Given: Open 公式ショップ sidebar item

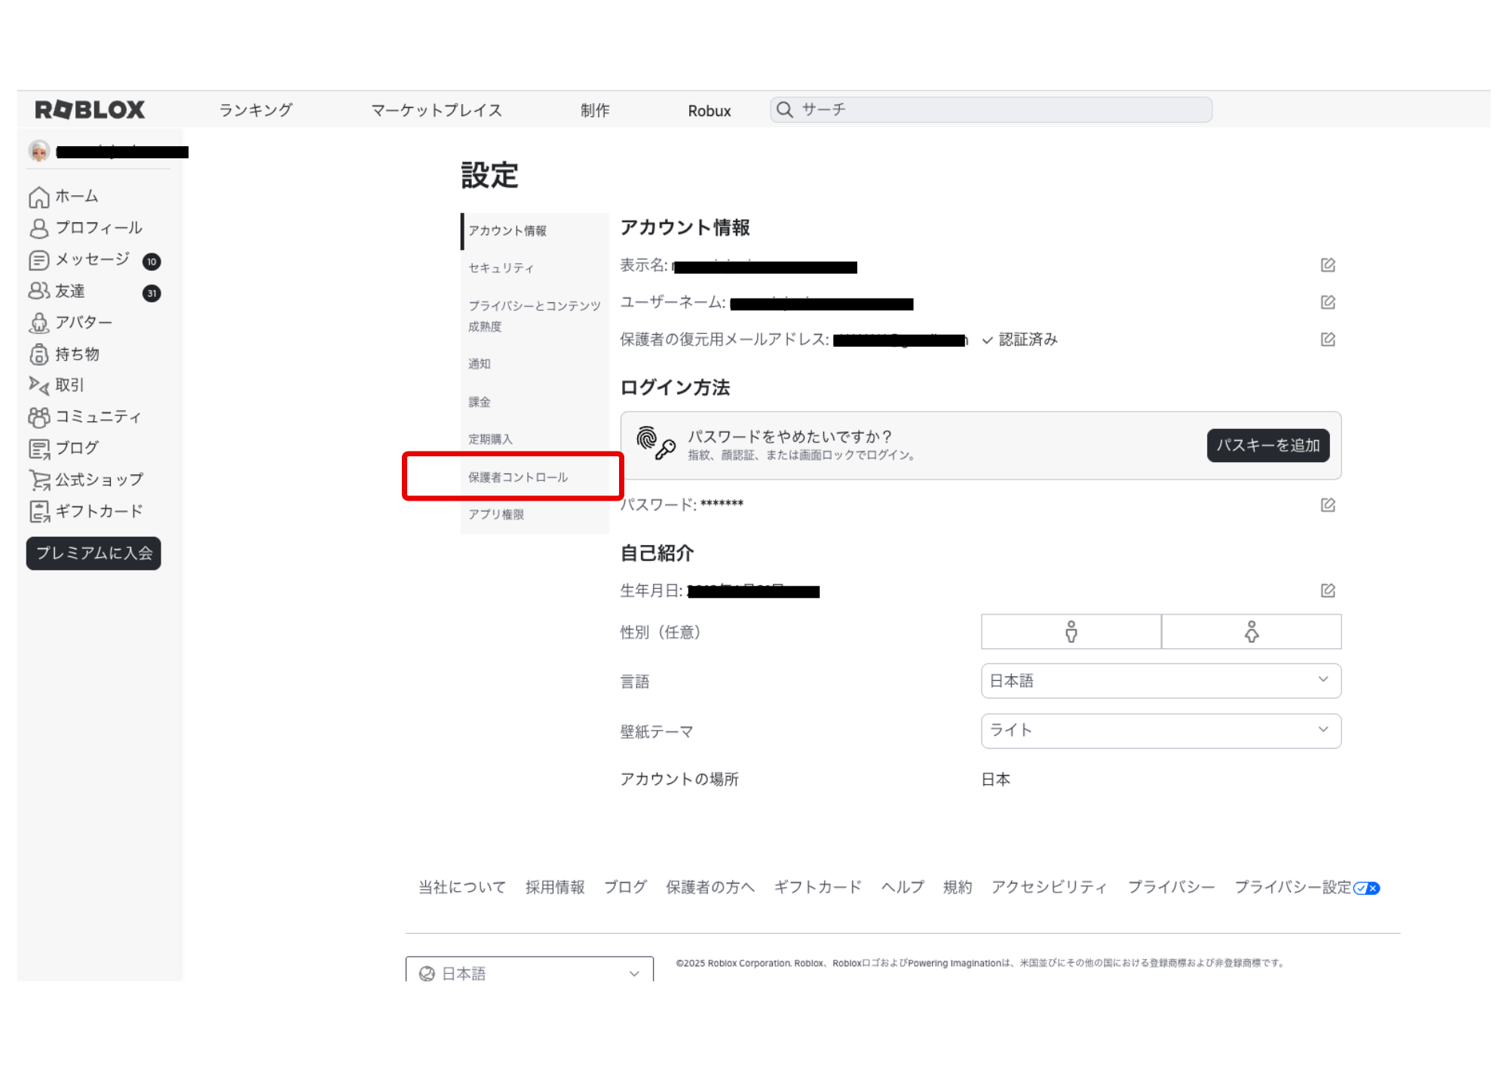Looking at the screenshot, I should pyautogui.click(x=98, y=480).
